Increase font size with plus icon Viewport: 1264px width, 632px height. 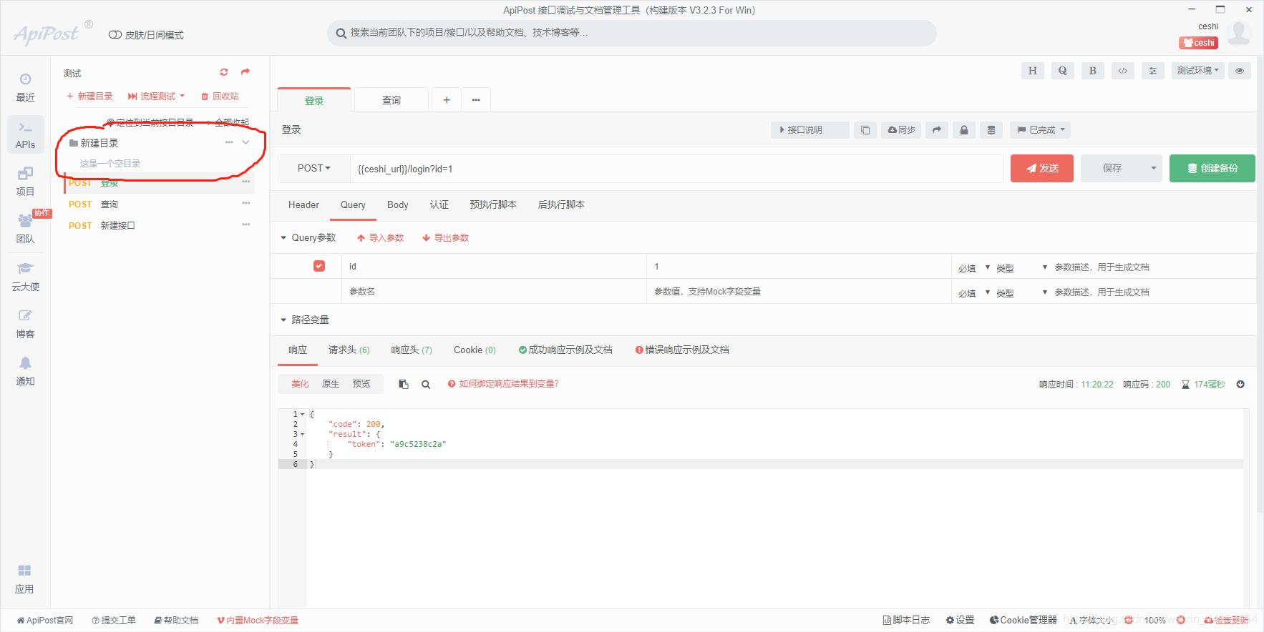pyautogui.click(x=1181, y=620)
